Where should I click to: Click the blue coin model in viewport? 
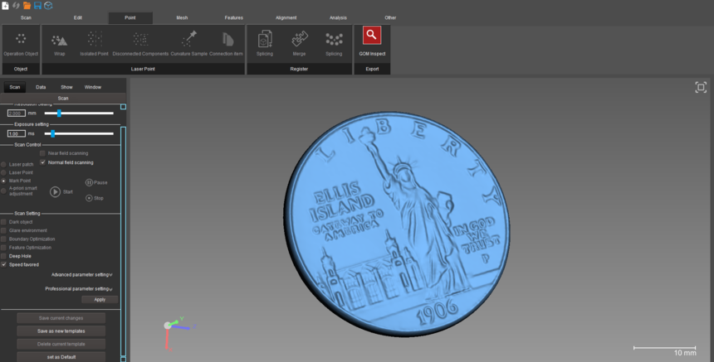(397, 224)
